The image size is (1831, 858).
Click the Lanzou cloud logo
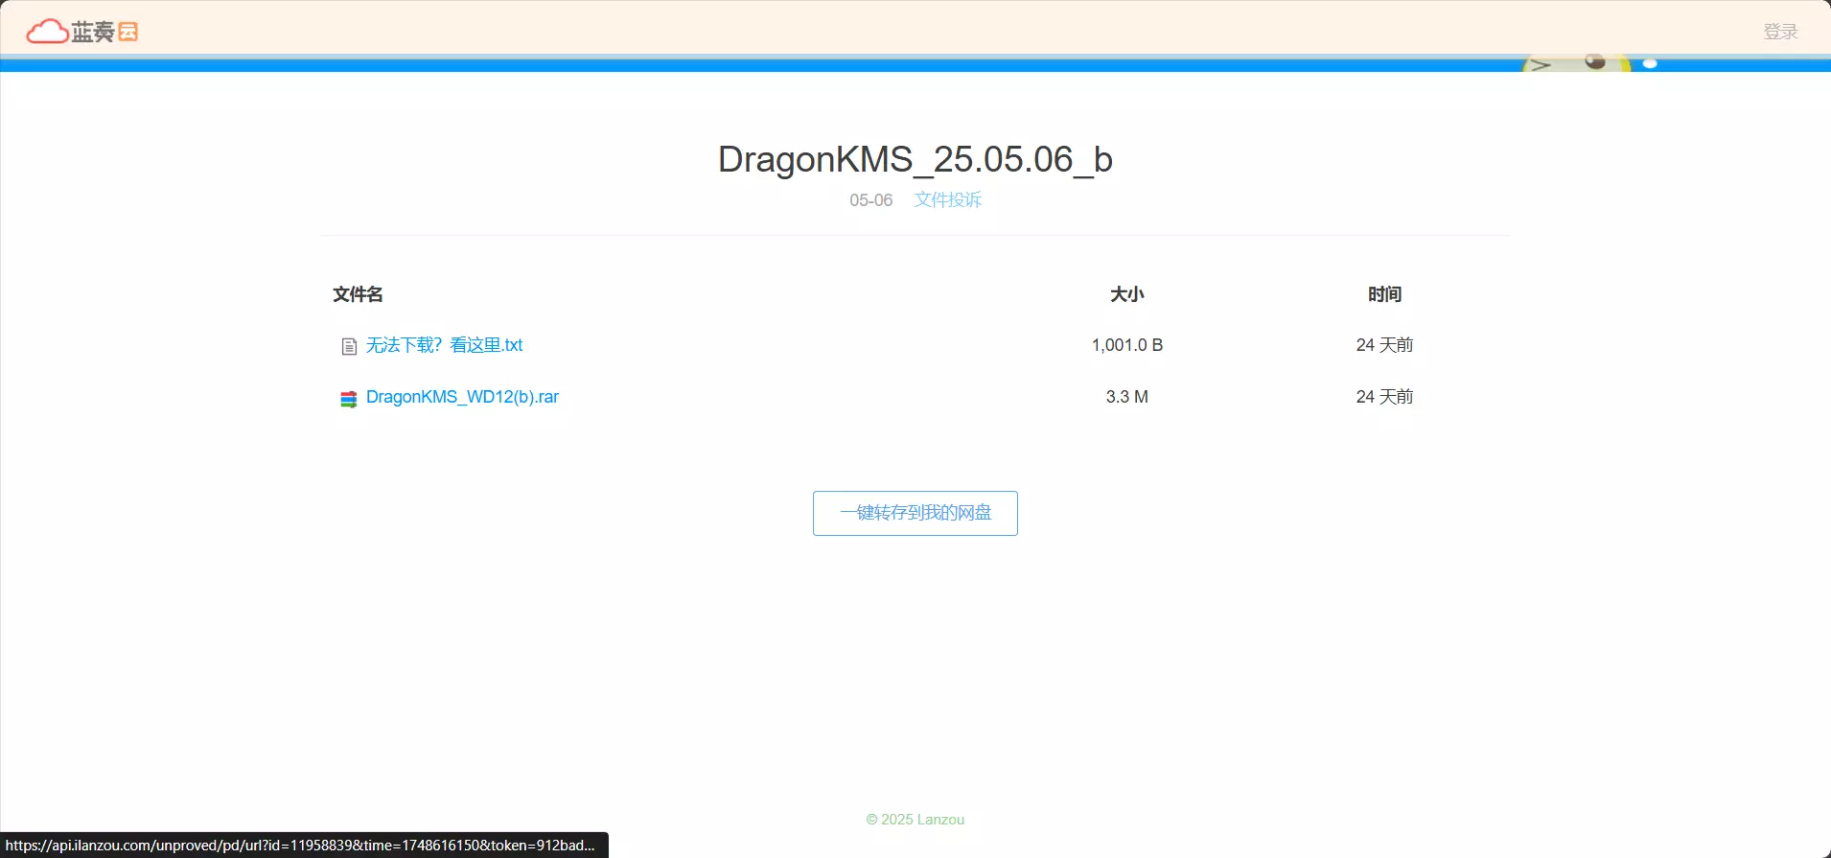coord(82,32)
